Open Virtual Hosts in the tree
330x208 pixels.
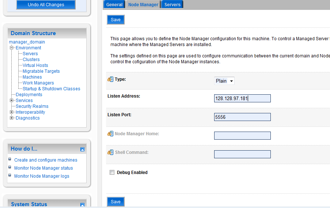(x=35, y=65)
